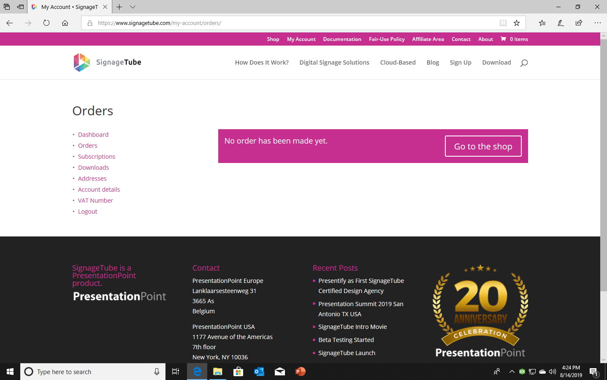Open the reading view icon
Image resolution: width=607 pixels, height=380 pixels.
pos(503,23)
